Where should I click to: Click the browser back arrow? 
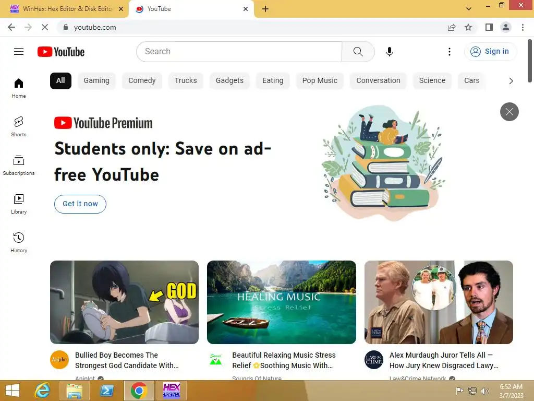[x=11, y=27]
